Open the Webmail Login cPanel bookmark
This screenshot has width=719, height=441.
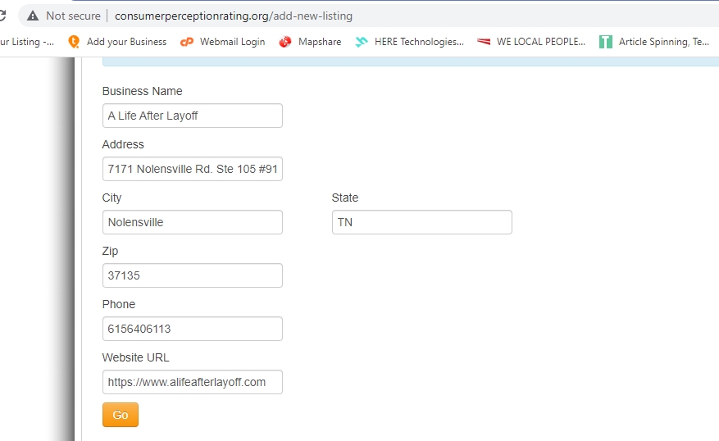click(x=223, y=42)
